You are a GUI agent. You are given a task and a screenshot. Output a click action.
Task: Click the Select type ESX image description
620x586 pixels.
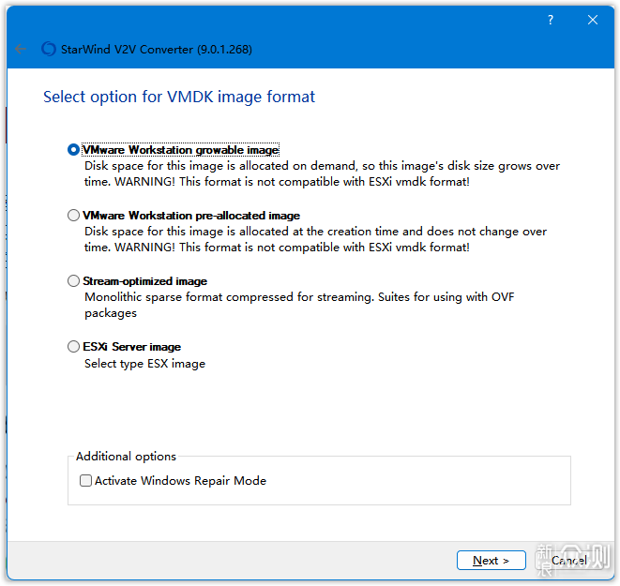click(x=144, y=364)
